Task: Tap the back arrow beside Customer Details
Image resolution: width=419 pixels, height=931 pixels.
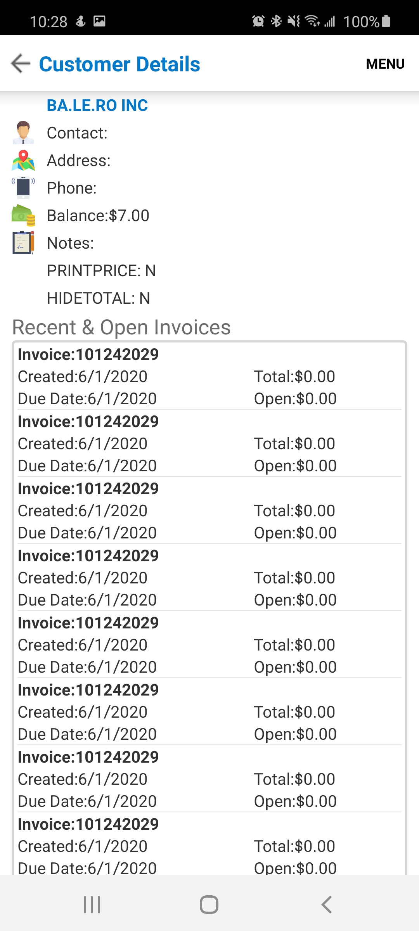Action: (x=21, y=64)
